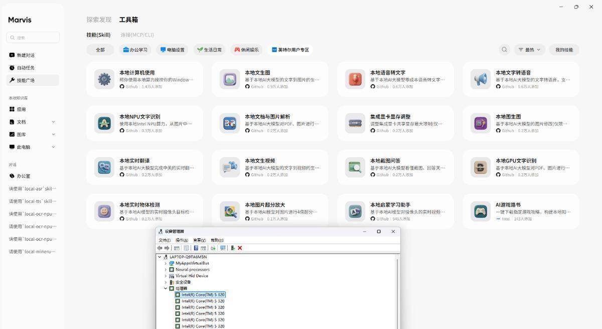Open the 本地图片超分放大 skill icon
The height and width of the screenshot is (329, 602).
pyautogui.click(x=230, y=211)
